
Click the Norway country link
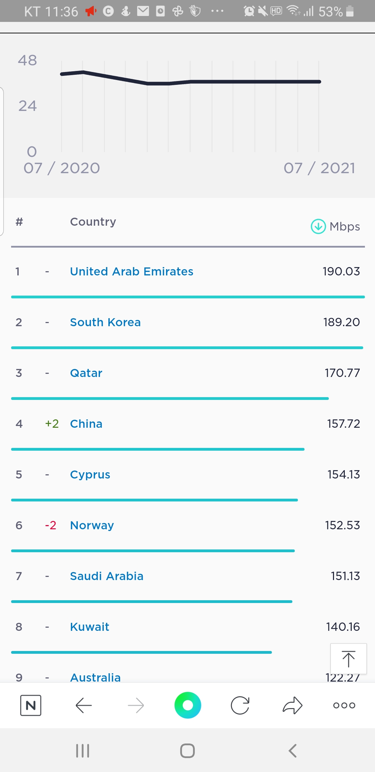coord(92,525)
